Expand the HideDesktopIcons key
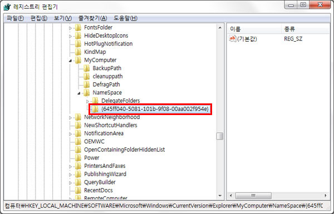 (x=70, y=36)
